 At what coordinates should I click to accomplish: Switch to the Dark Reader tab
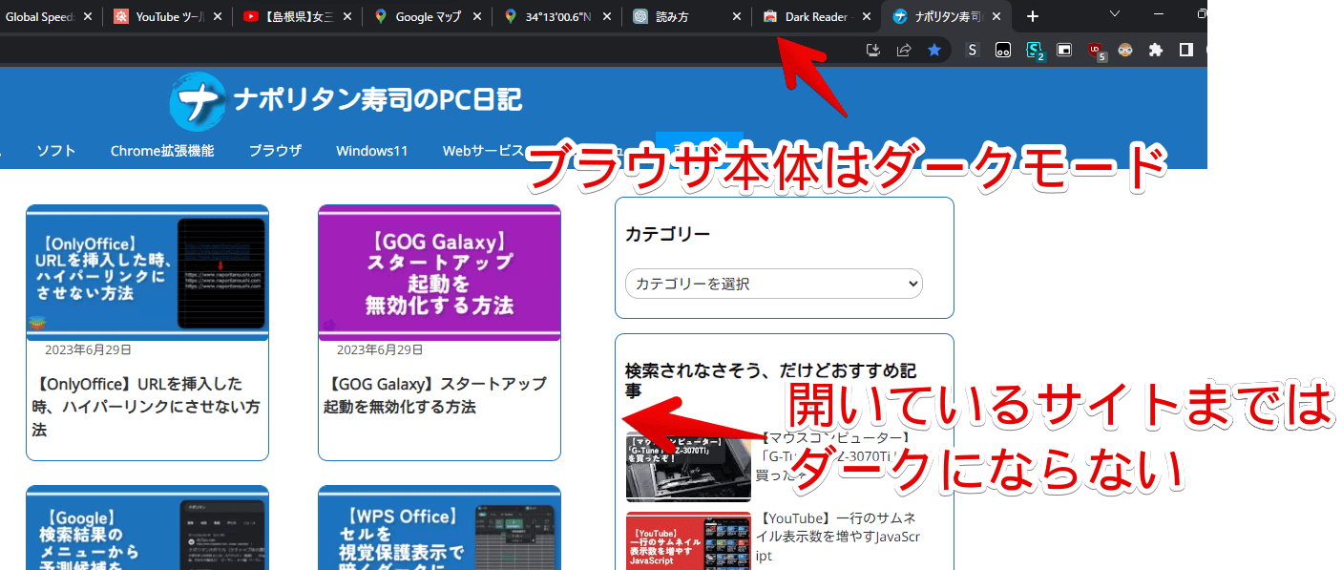[815, 17]
